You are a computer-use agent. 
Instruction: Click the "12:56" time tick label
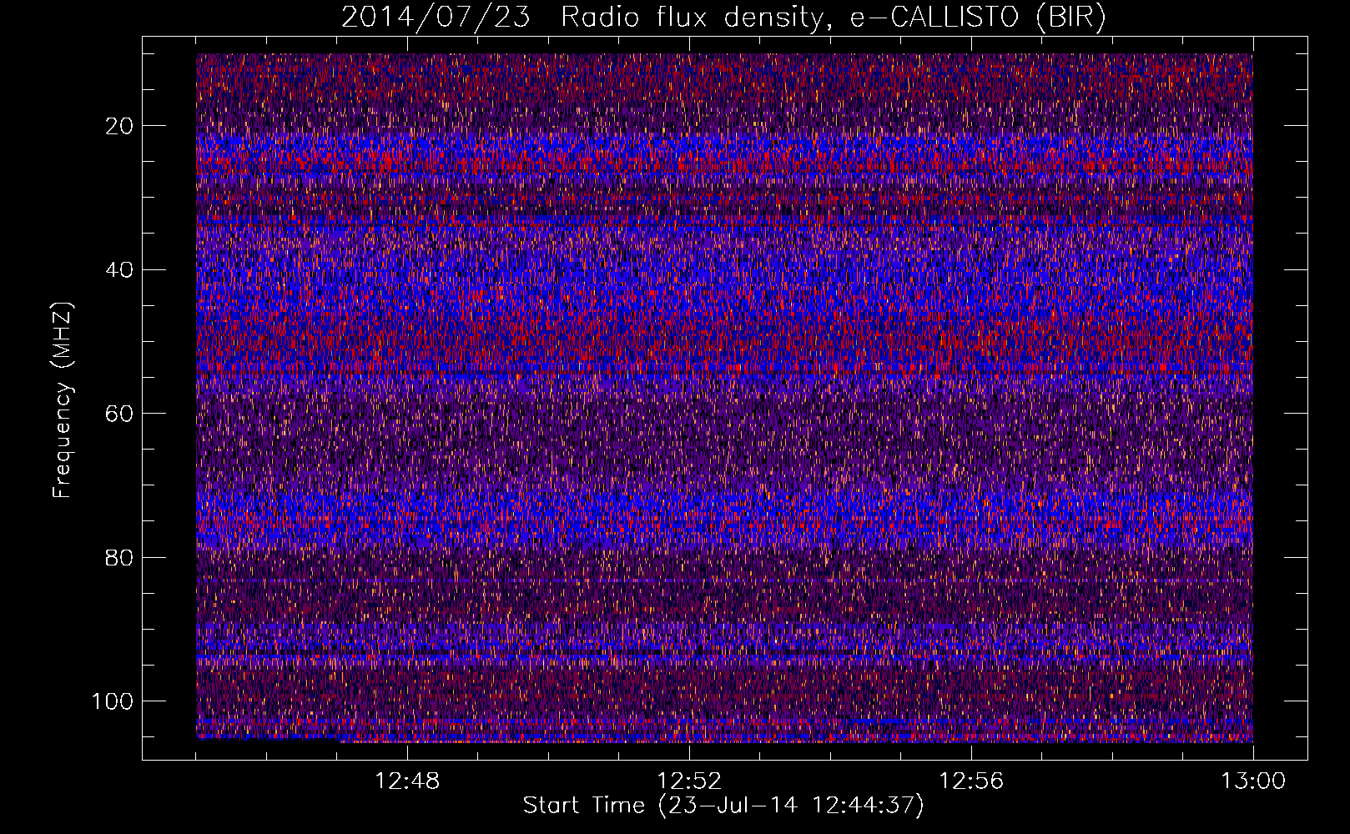pyautogui.click(x=971, y=781)
